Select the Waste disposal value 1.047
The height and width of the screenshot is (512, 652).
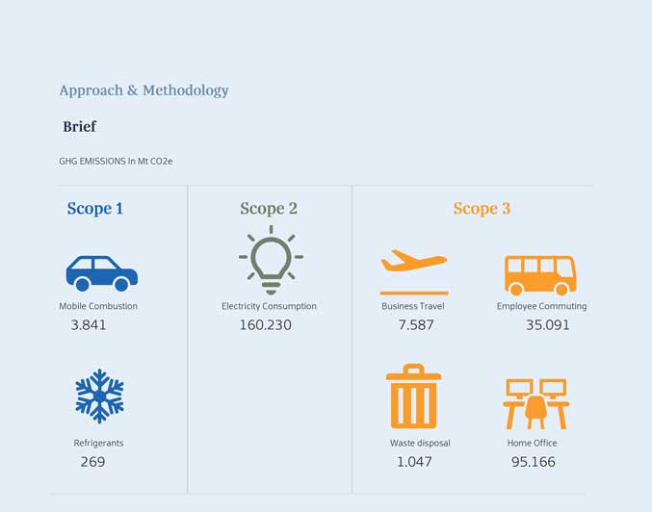pyautogui.click(x=414, y=462)
